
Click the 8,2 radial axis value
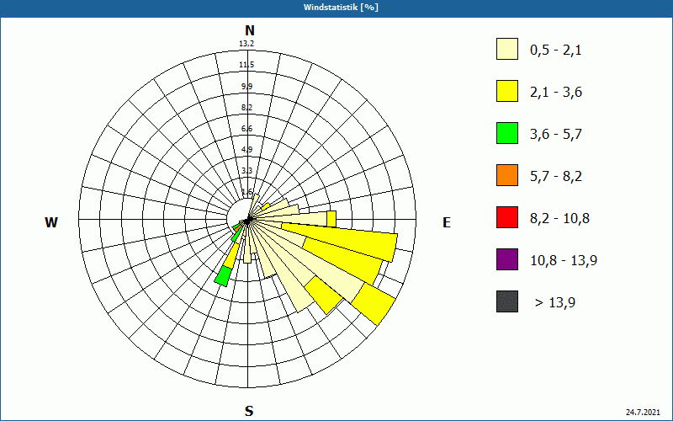[x=246, y=108]
